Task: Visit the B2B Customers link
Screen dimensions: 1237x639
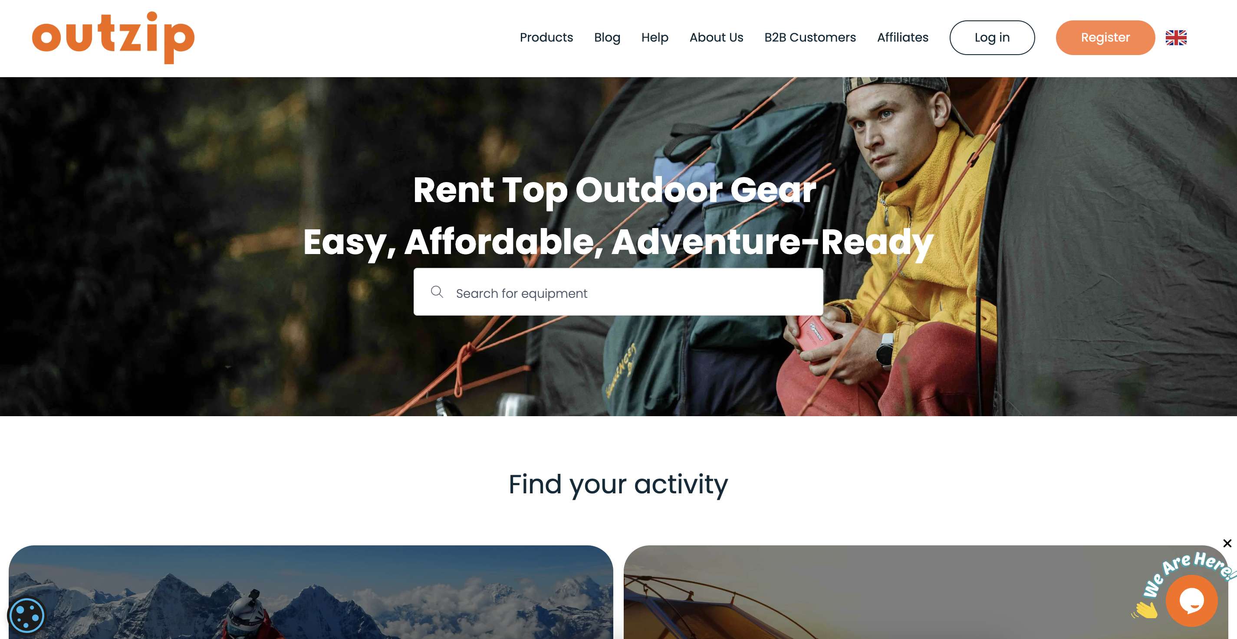Action: (809, 37)
